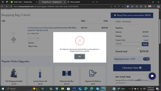Open the favorites list
Image resolution: width=161 pixels, height=91 pixels.
coord(137,7)
